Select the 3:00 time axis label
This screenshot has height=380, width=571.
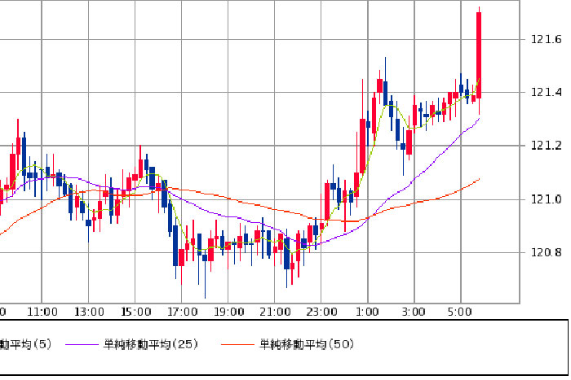[x=414, y=312]
